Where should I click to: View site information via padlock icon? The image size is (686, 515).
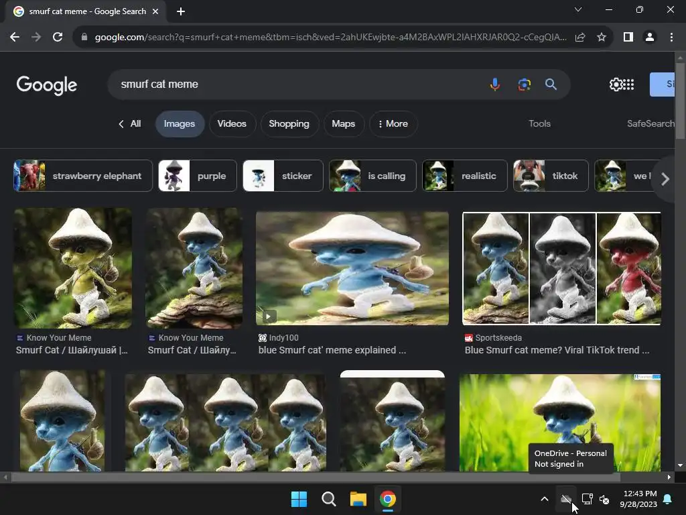pyautogui.click(x=84, y=38)
